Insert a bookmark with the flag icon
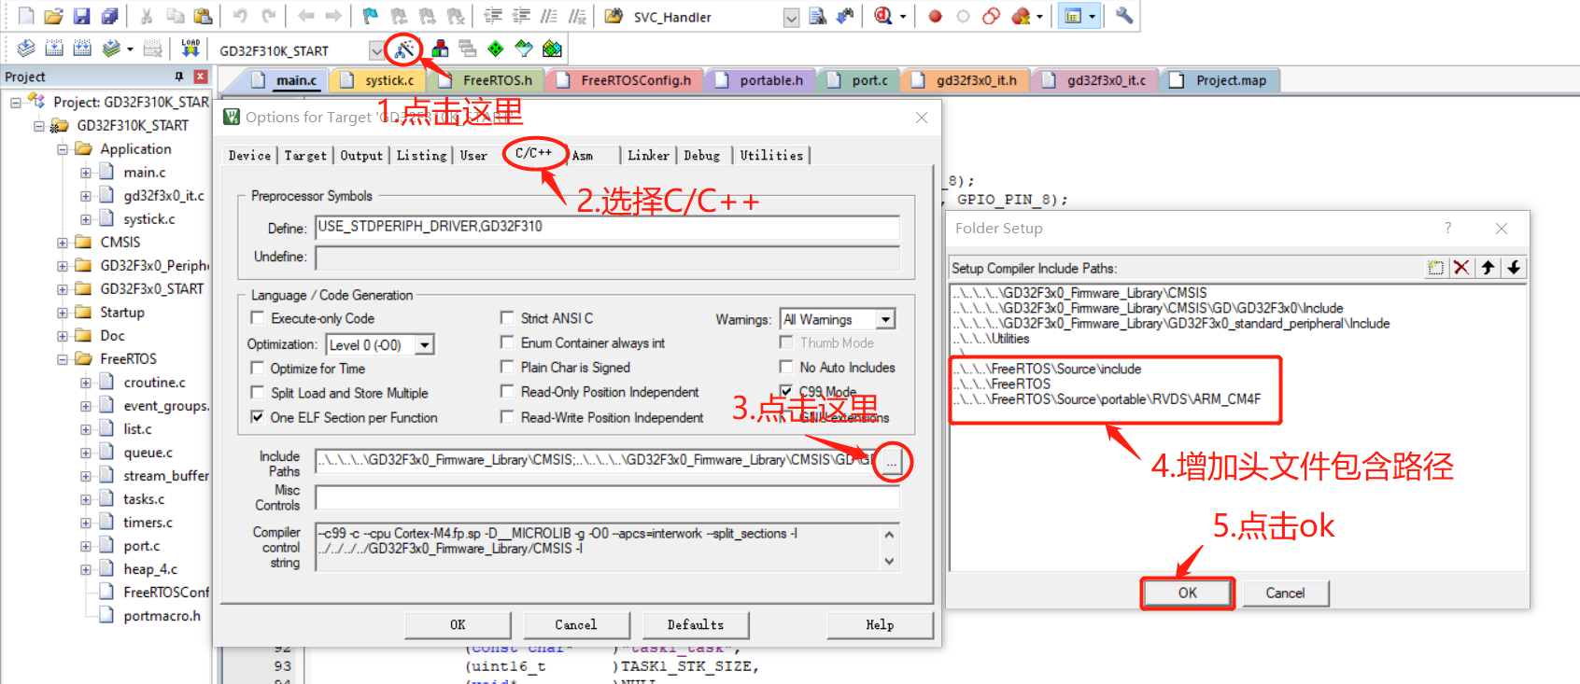Screen dimensions: 1580x684 pos(371,16)
